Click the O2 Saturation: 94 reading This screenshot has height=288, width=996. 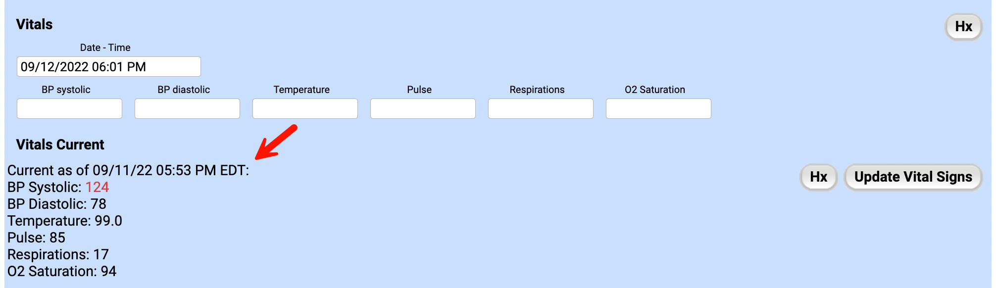62,272
